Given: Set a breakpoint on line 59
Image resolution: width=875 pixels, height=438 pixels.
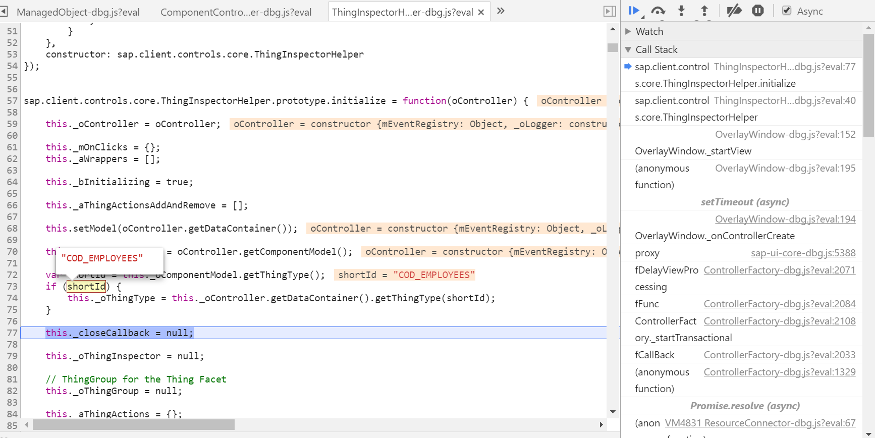Looking at the screenshot, I should [x=12, y=124].
